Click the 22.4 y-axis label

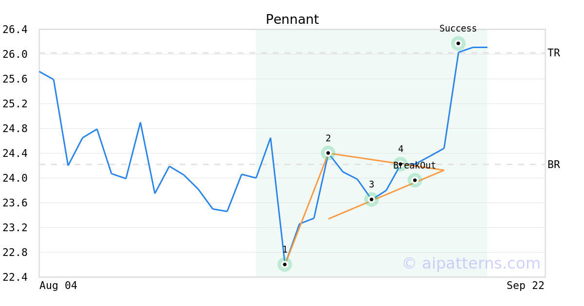15,277
